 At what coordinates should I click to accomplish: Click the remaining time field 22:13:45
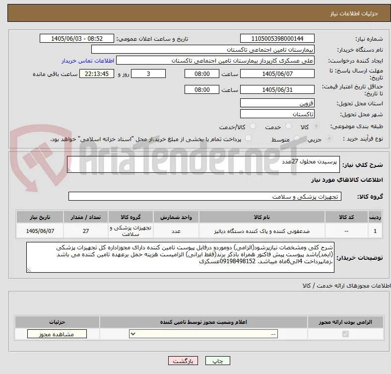97,74
